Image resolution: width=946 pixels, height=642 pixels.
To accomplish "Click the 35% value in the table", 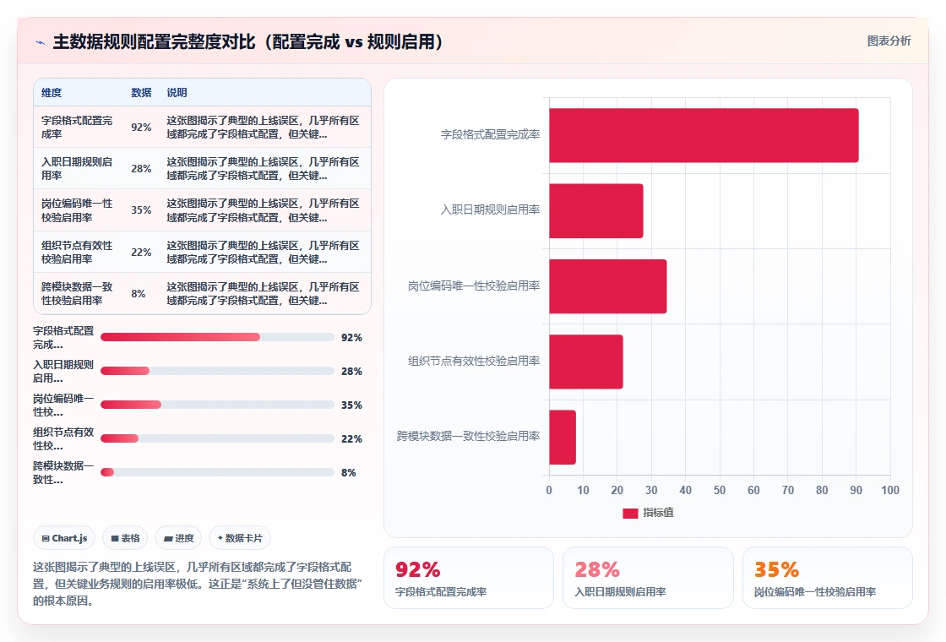I will tap(141, 210).
